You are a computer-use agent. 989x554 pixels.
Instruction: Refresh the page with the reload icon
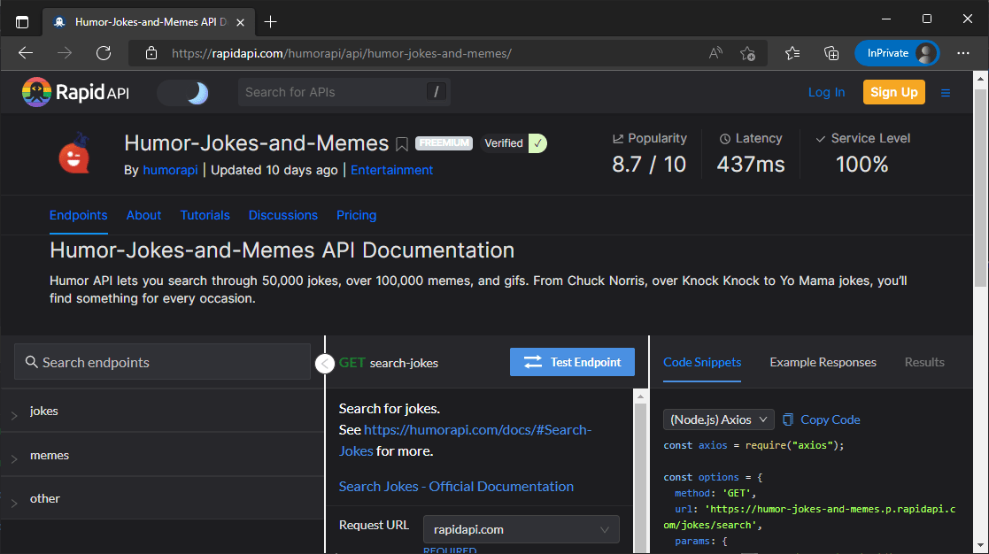[x=104, y=53]
